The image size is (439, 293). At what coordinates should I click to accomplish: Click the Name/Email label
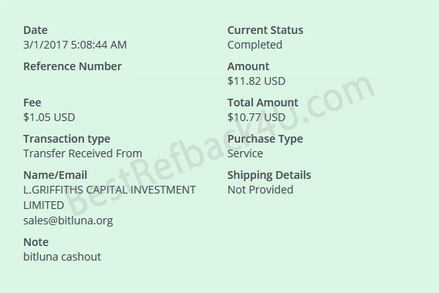tap(55, 175)
